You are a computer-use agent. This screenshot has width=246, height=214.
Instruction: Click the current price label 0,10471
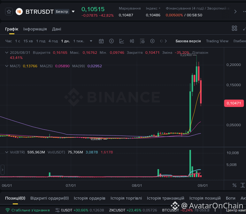click(234, 103)
